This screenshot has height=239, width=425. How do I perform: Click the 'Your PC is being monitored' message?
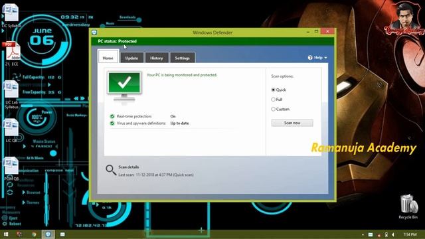coord(182,75)
